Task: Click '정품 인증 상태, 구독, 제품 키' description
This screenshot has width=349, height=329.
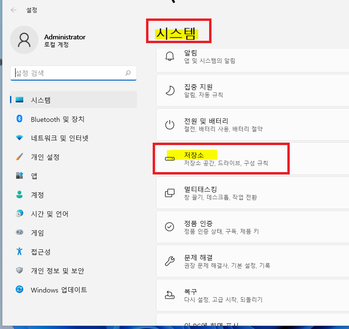Action: tap(221, 231)
